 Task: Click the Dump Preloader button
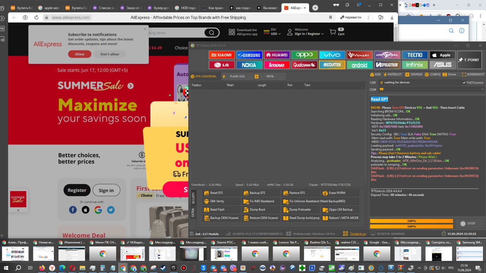tap(300, 210)
